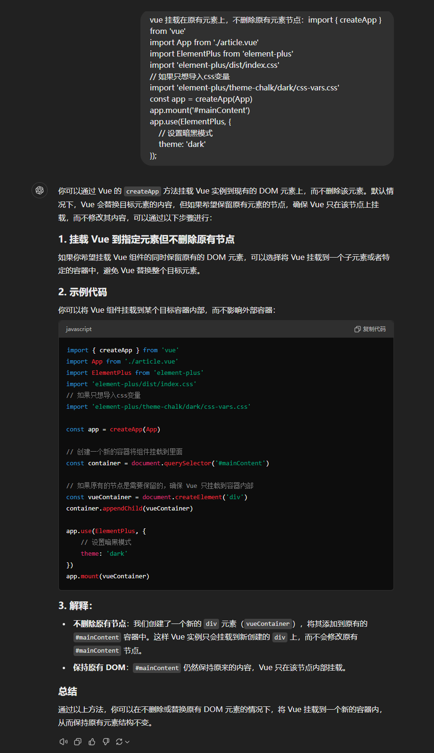Click the ChatGPT logo avatar
The image size is (434, 753).
[x=40, y=190]
